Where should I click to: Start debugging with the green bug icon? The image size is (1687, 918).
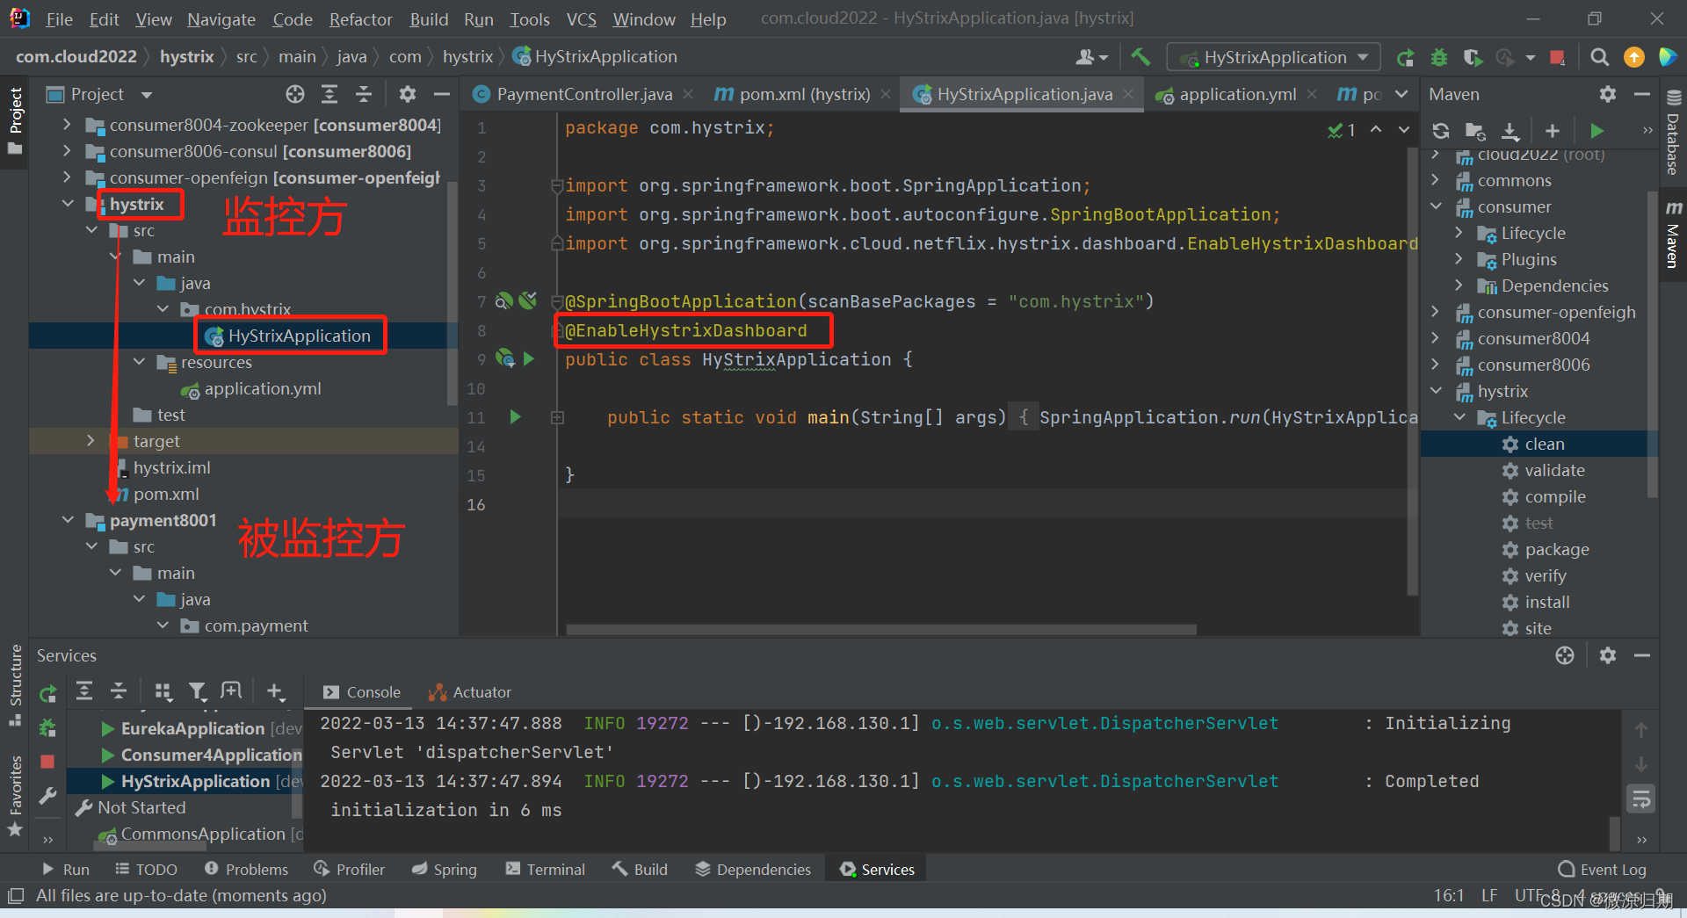click(1438, 58)
